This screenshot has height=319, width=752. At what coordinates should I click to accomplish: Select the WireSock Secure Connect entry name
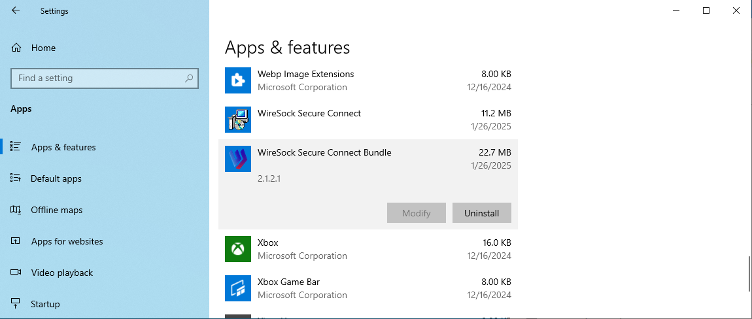click(309, 113)
